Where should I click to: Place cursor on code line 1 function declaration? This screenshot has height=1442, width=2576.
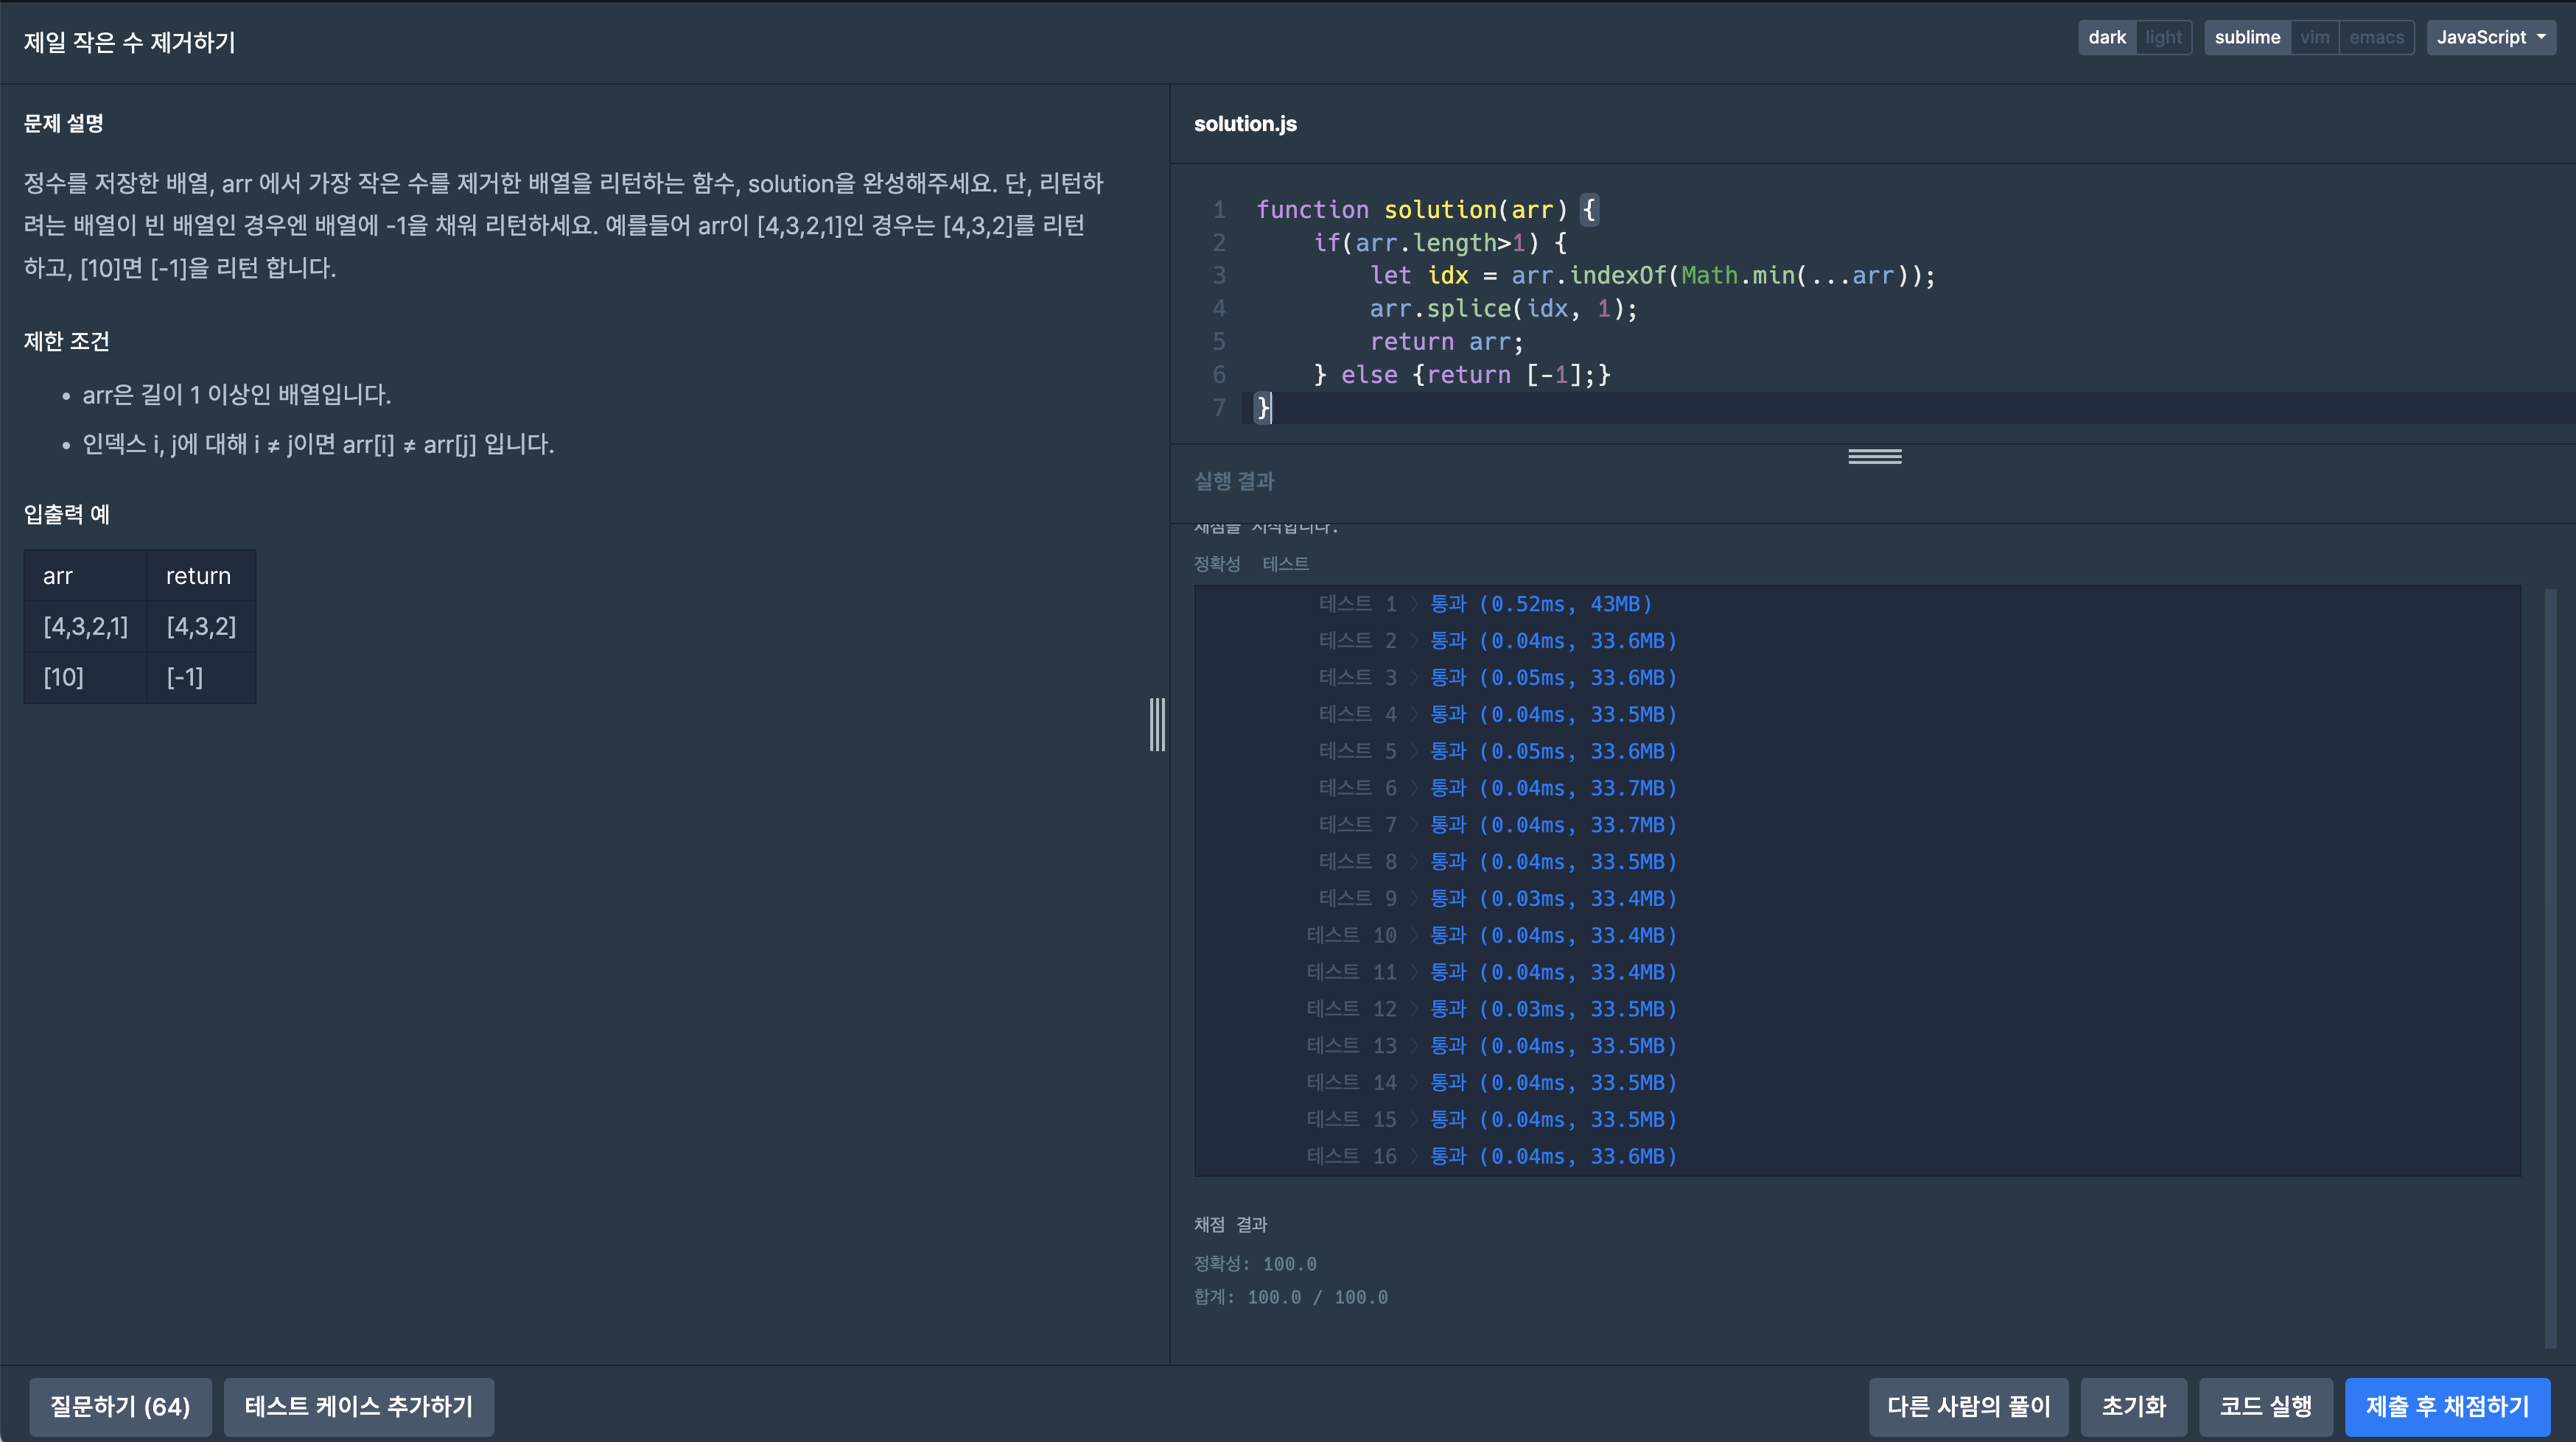[x=1427, y=210]
